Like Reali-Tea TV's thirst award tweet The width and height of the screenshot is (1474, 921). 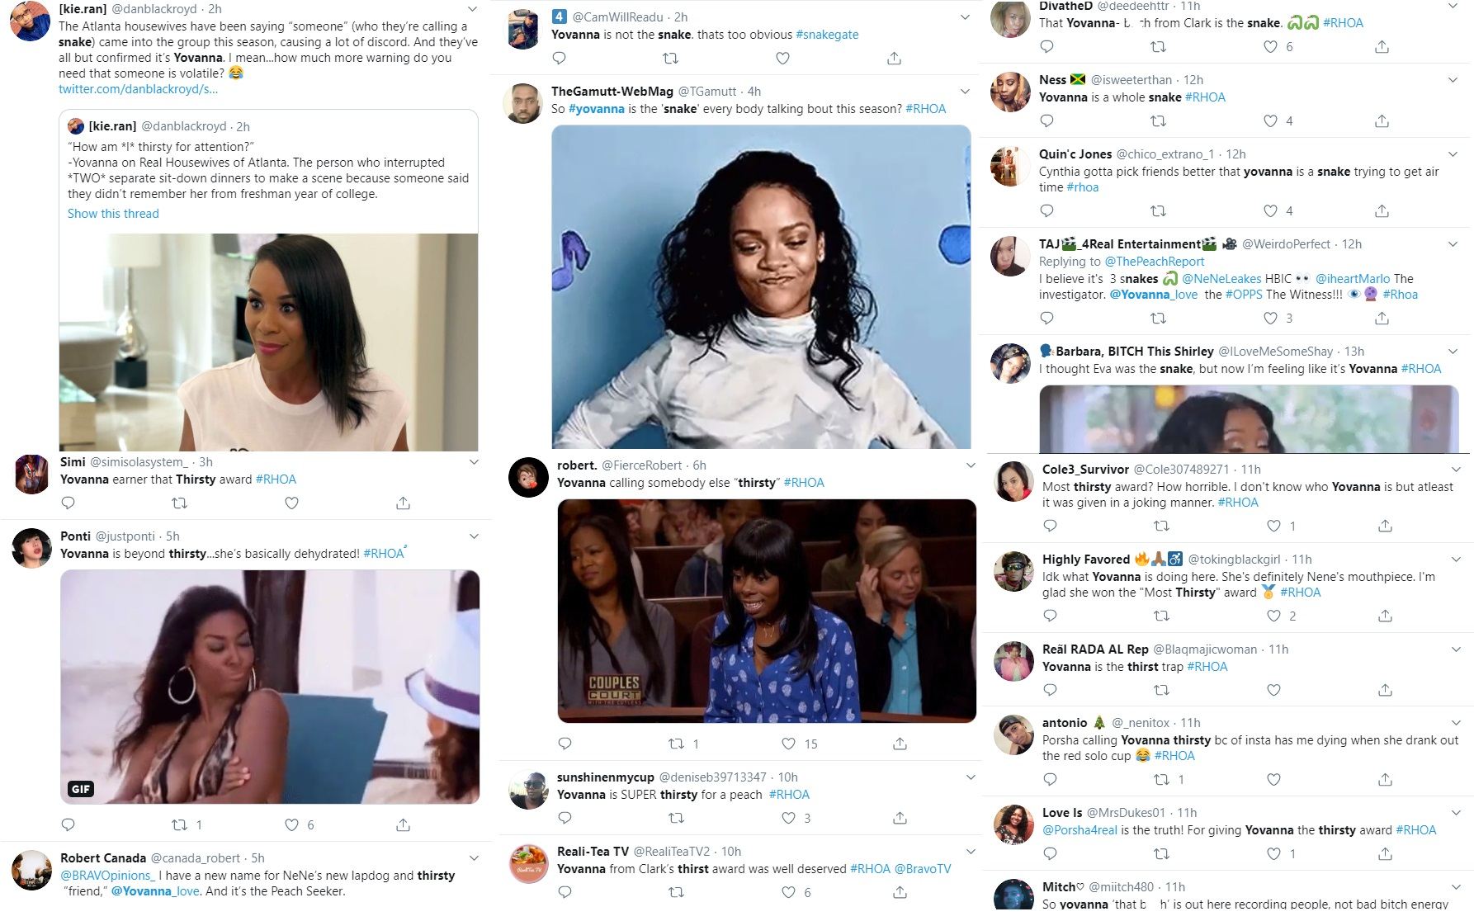pyautogui.click(x=789, y=893)
